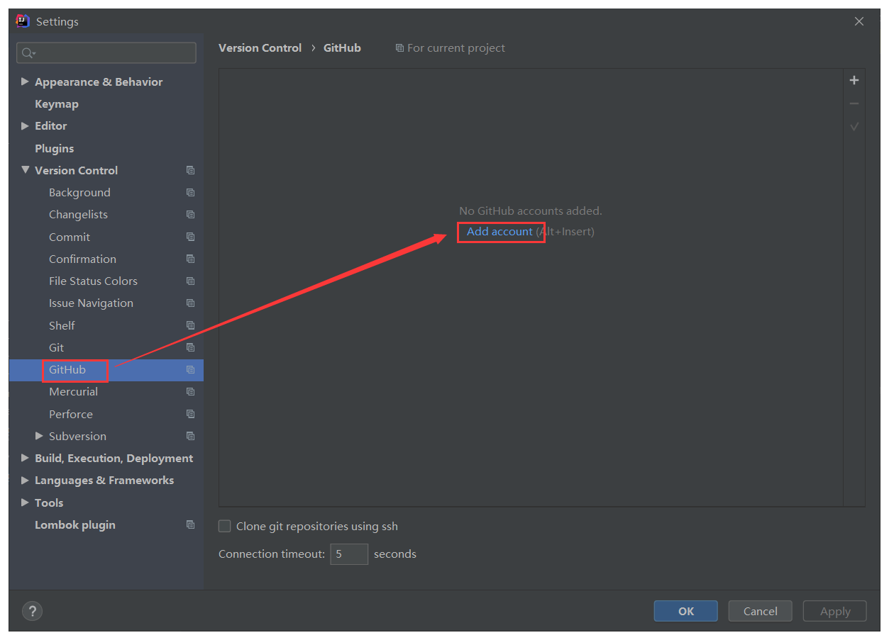Collapse the Version Control section

pyautogui.click(x=26, y=170)
